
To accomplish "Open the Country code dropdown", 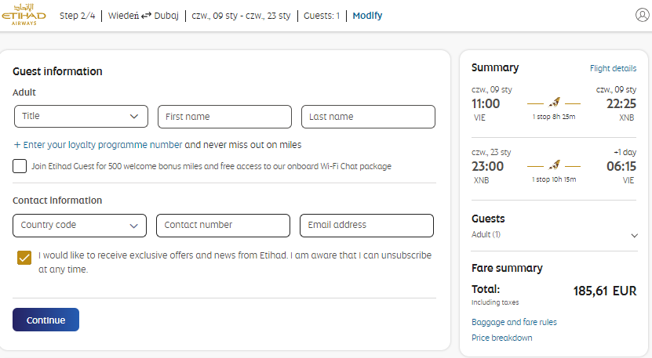I will 79,226.
